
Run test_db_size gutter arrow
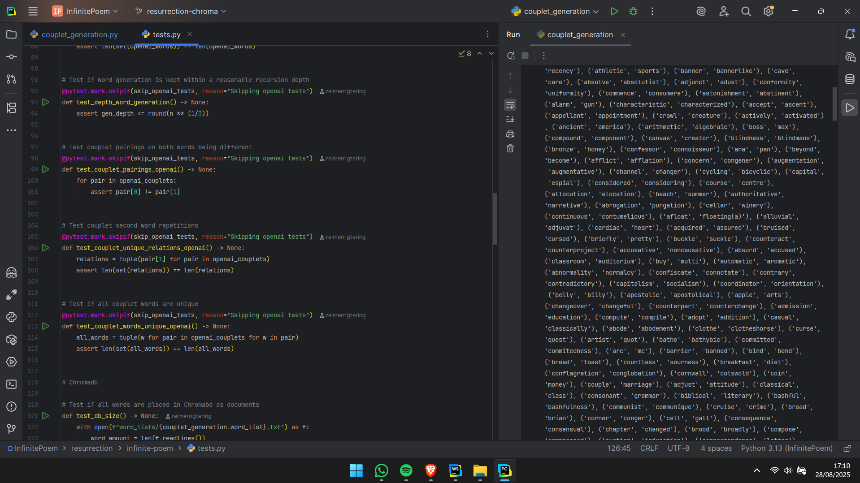point(46,416)
